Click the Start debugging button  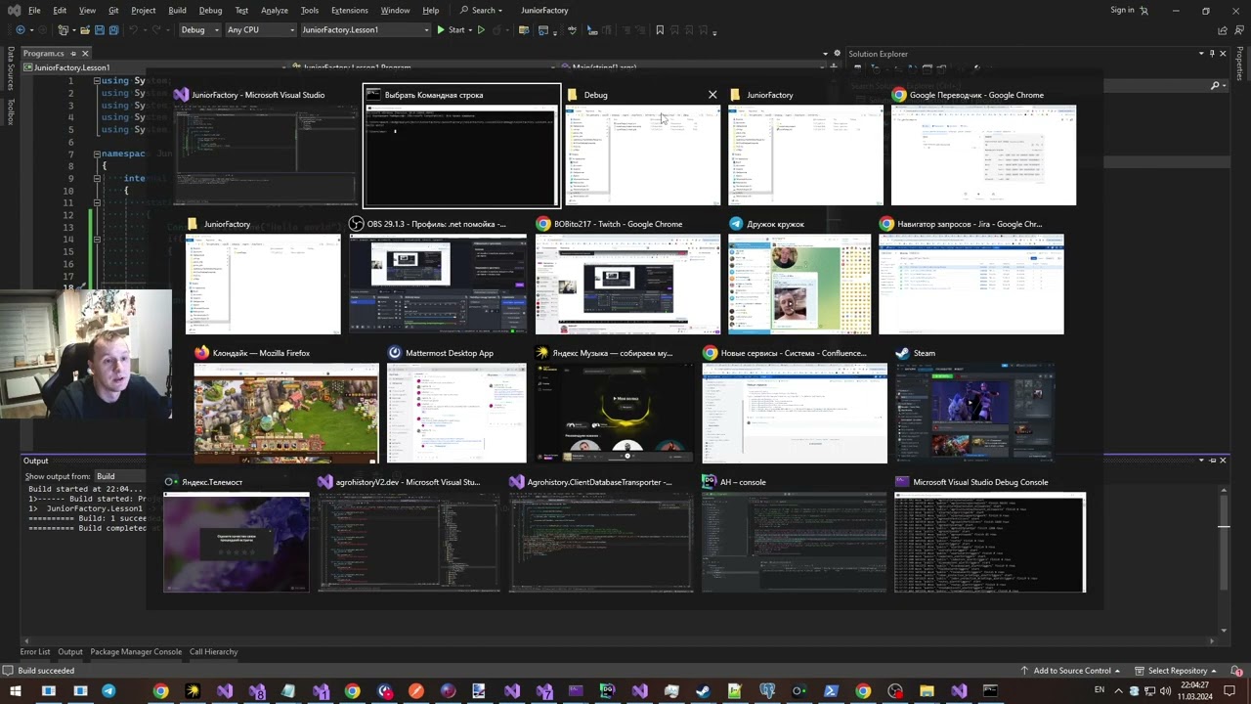(x=451, y=30)
